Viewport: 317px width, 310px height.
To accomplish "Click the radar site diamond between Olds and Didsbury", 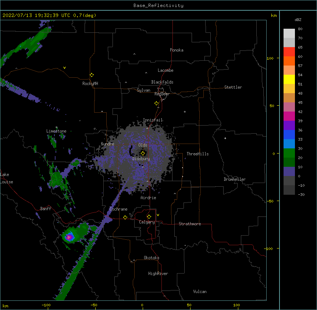I will pos(143,153).
